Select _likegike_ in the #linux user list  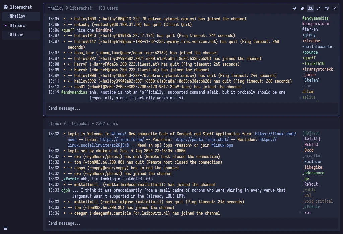click(x=313, y=167)
